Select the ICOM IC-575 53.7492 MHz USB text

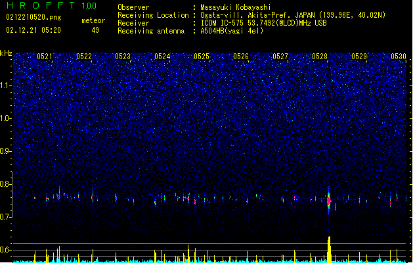[x=264, y=23]
